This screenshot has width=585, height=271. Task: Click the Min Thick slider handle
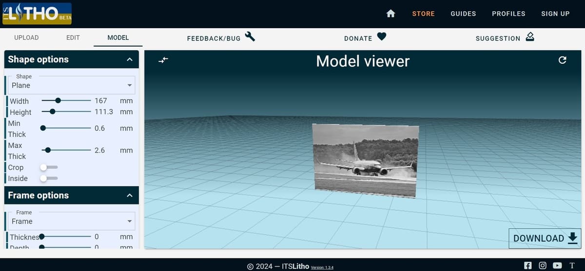tap(43, 128)
